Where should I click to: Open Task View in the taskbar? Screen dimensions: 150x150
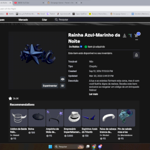[x=88, y=147]
